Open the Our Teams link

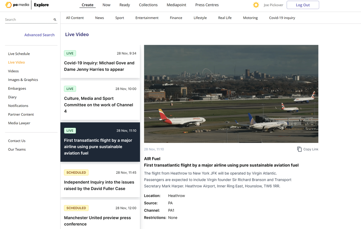[17, 149]
